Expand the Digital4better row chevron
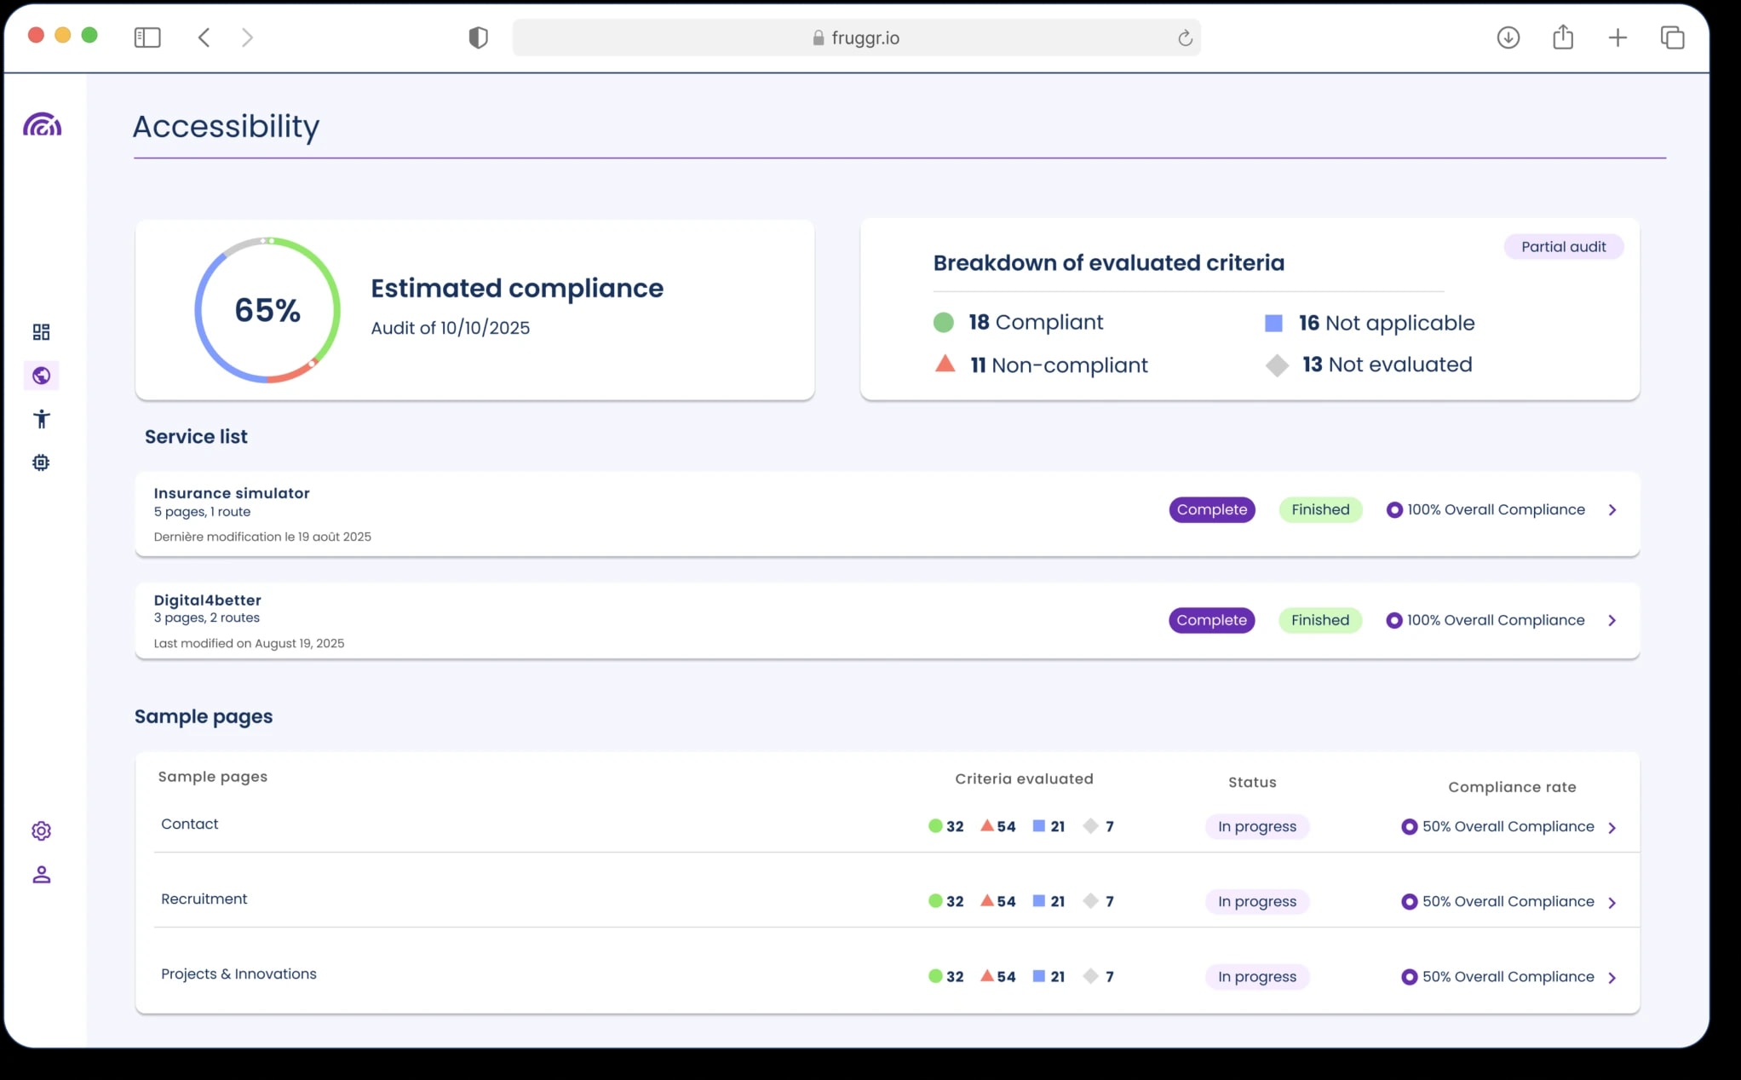This screenshot has height=1080, width=1741. (1612, 621)
